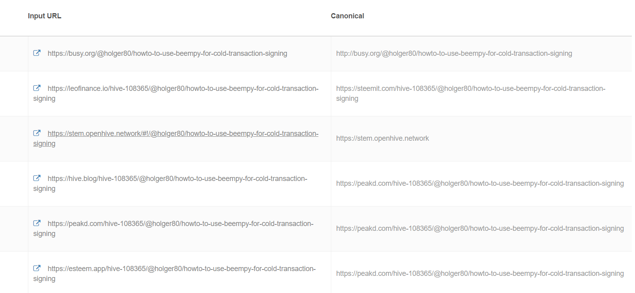
Task: Click external link icon for busy.org row
Action: 37,53
